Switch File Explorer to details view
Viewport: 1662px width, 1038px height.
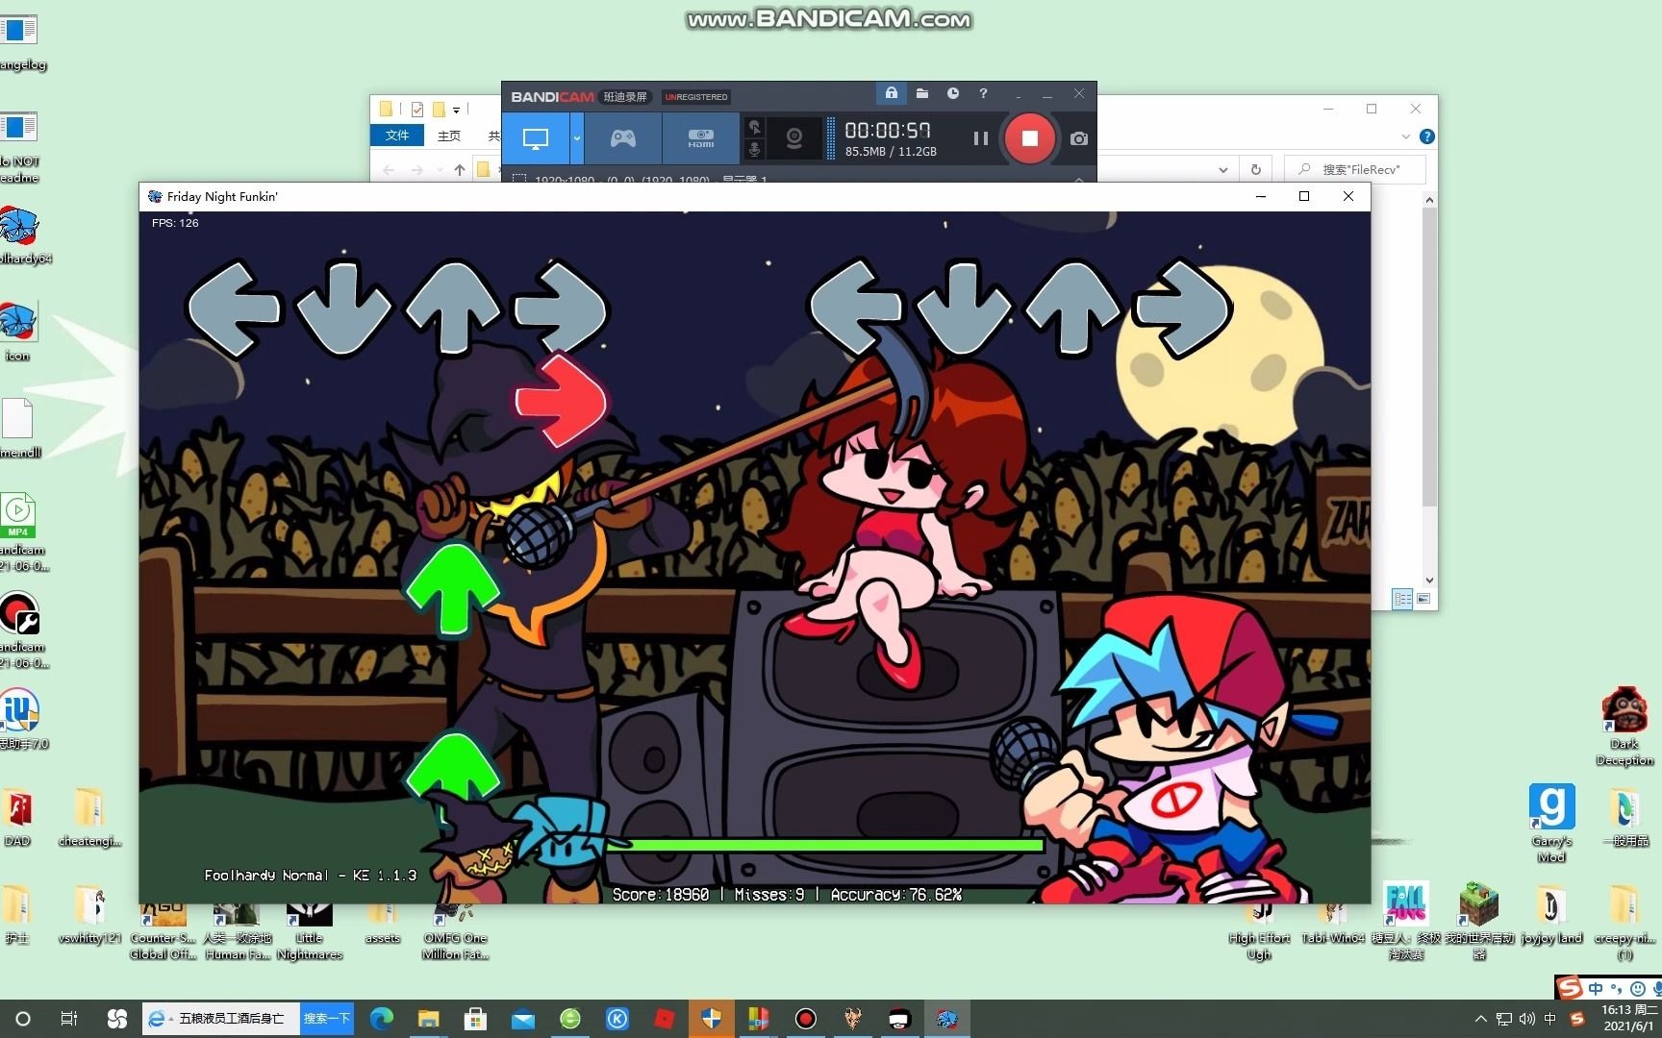[x=1403, y=599]
